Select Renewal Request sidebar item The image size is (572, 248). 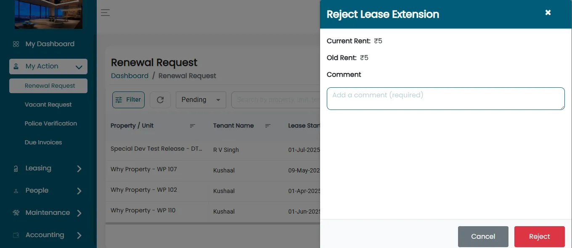48,86
